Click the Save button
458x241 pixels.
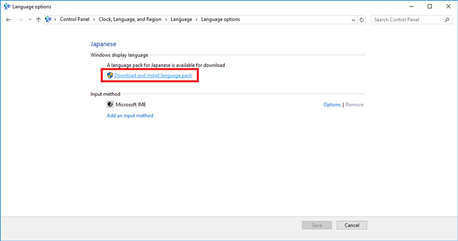point(317,225)
